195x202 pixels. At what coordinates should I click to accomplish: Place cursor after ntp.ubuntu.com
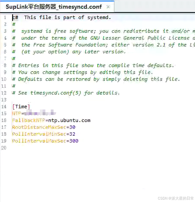[x=91, y=120]
